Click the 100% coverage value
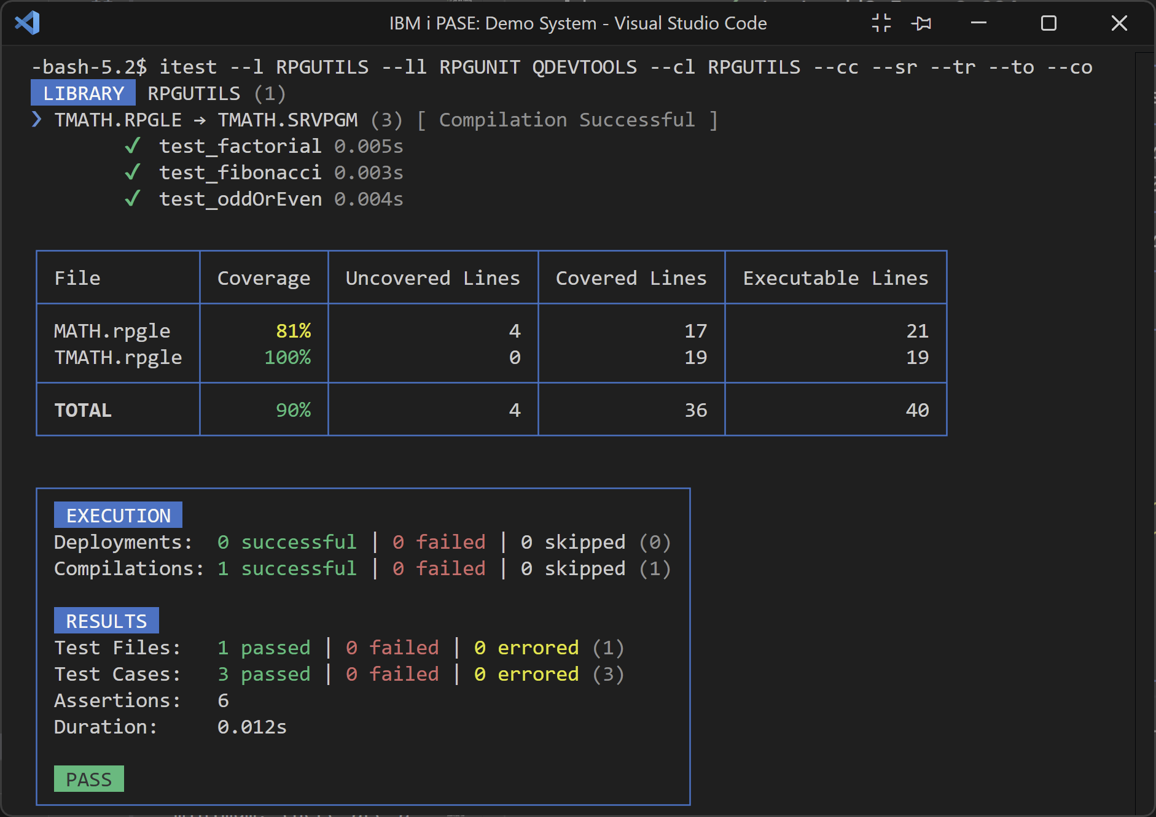 287,357
